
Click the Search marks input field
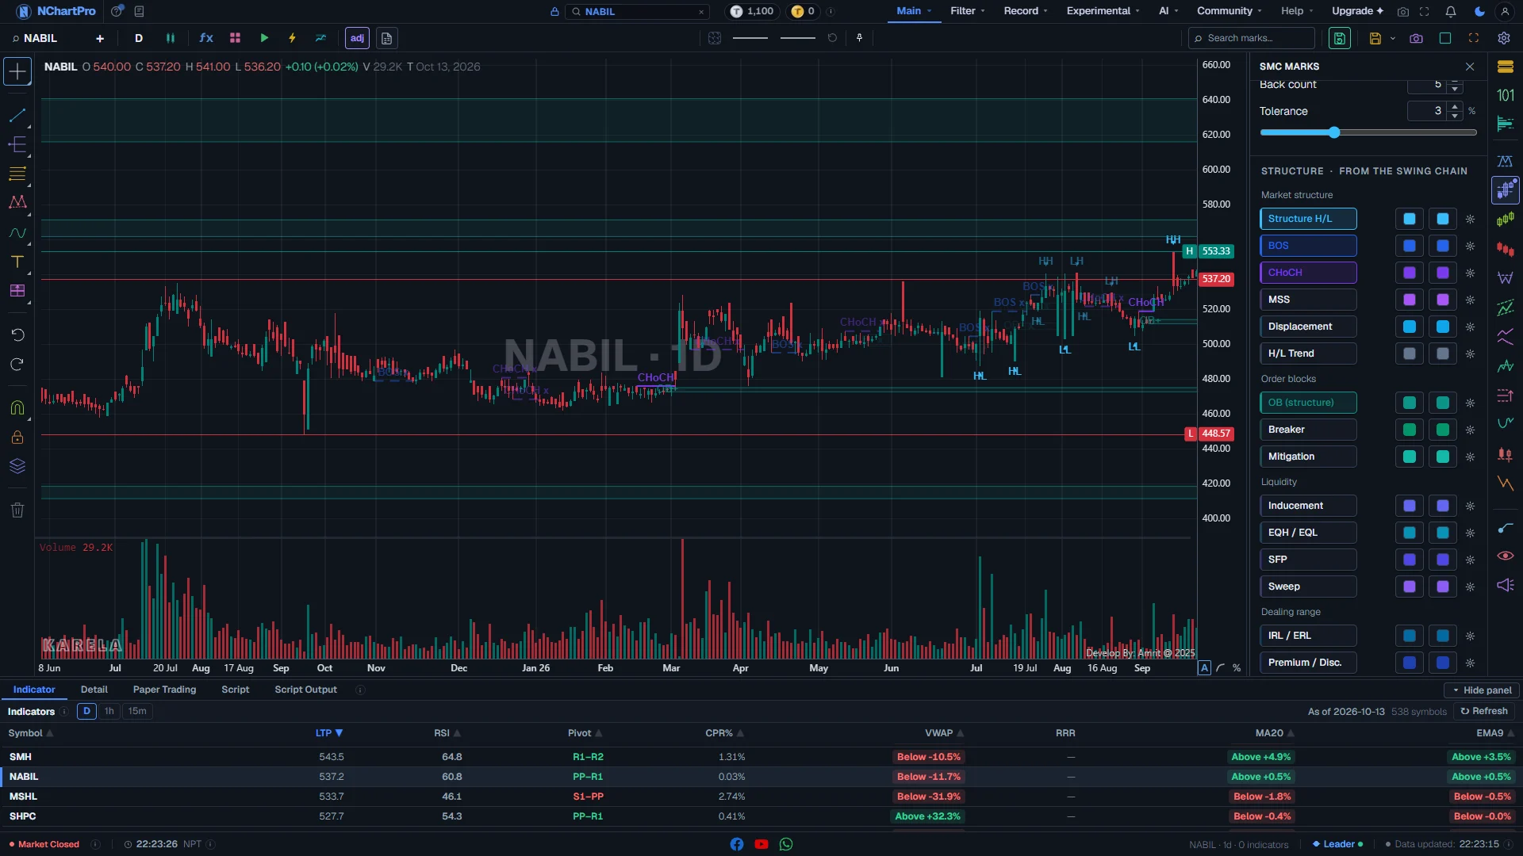pyautogui.click(x=1252, y=38)
